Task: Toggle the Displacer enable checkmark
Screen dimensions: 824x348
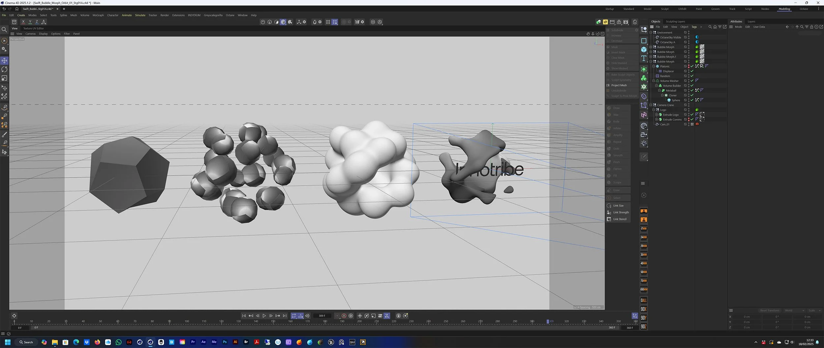Action: coord(692,71)
